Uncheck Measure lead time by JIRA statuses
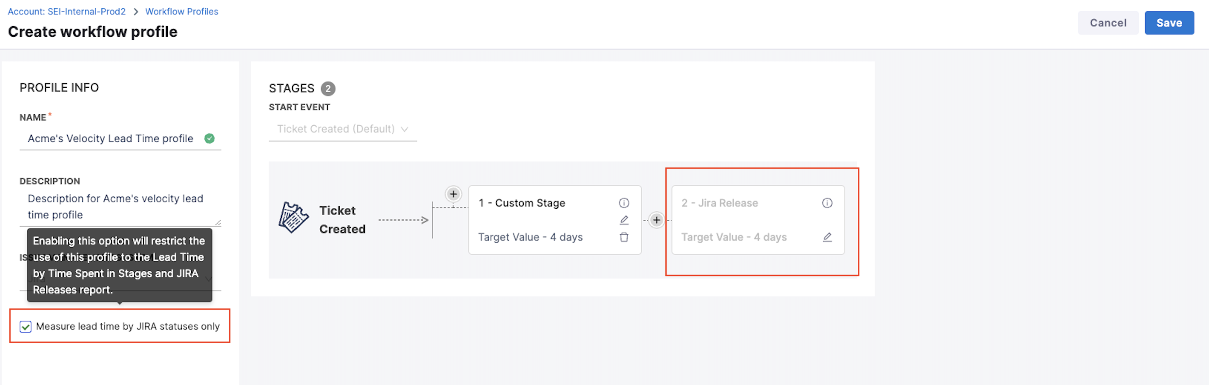 (x=26, y=327)
